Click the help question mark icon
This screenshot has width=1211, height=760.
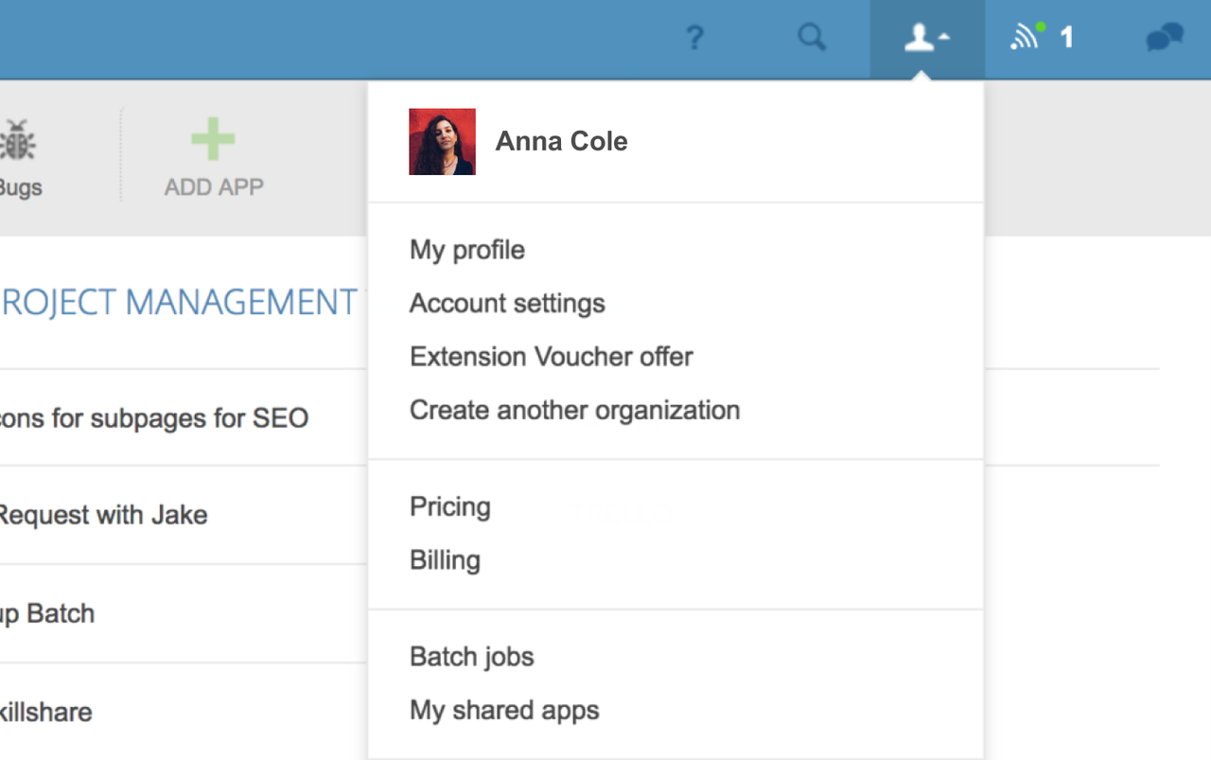pyautogui.click(x=694, y=38)
